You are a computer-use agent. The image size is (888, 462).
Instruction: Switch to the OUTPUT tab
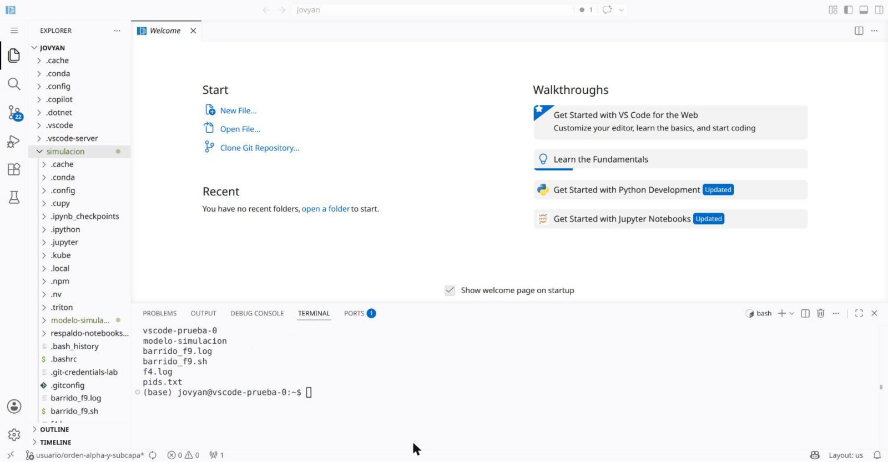tap(204, 313)
